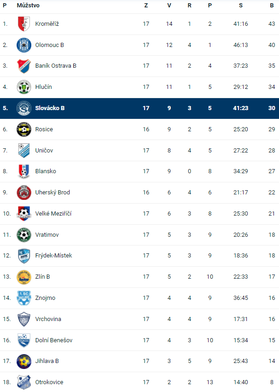Image resolution: width=279 pixels, height=392 pixels.
Task: Click the Olomouc B club crest
Action: tap(23, 45)
